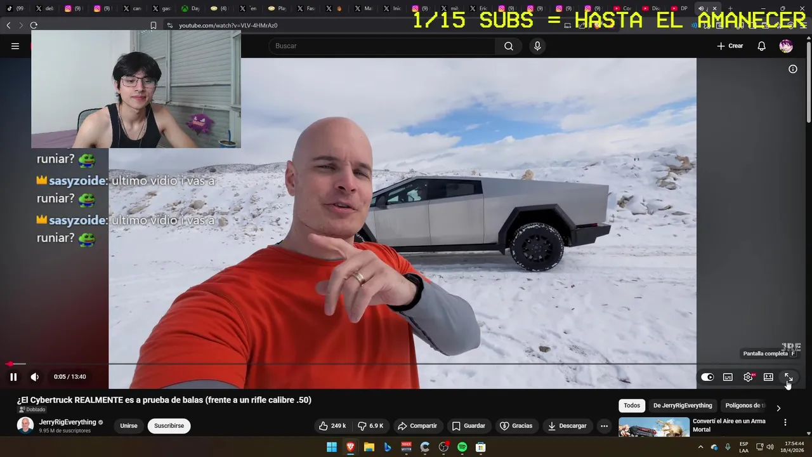The height and width of the screenshot is (457, 812).
Task: Toggle the autoplay switch in player
Action: click(707, 377)
